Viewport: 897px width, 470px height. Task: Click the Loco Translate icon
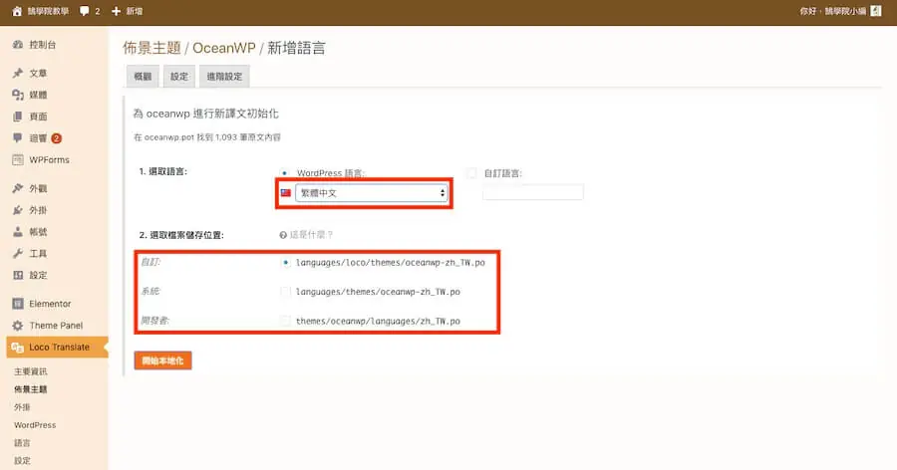coord(18,348)
